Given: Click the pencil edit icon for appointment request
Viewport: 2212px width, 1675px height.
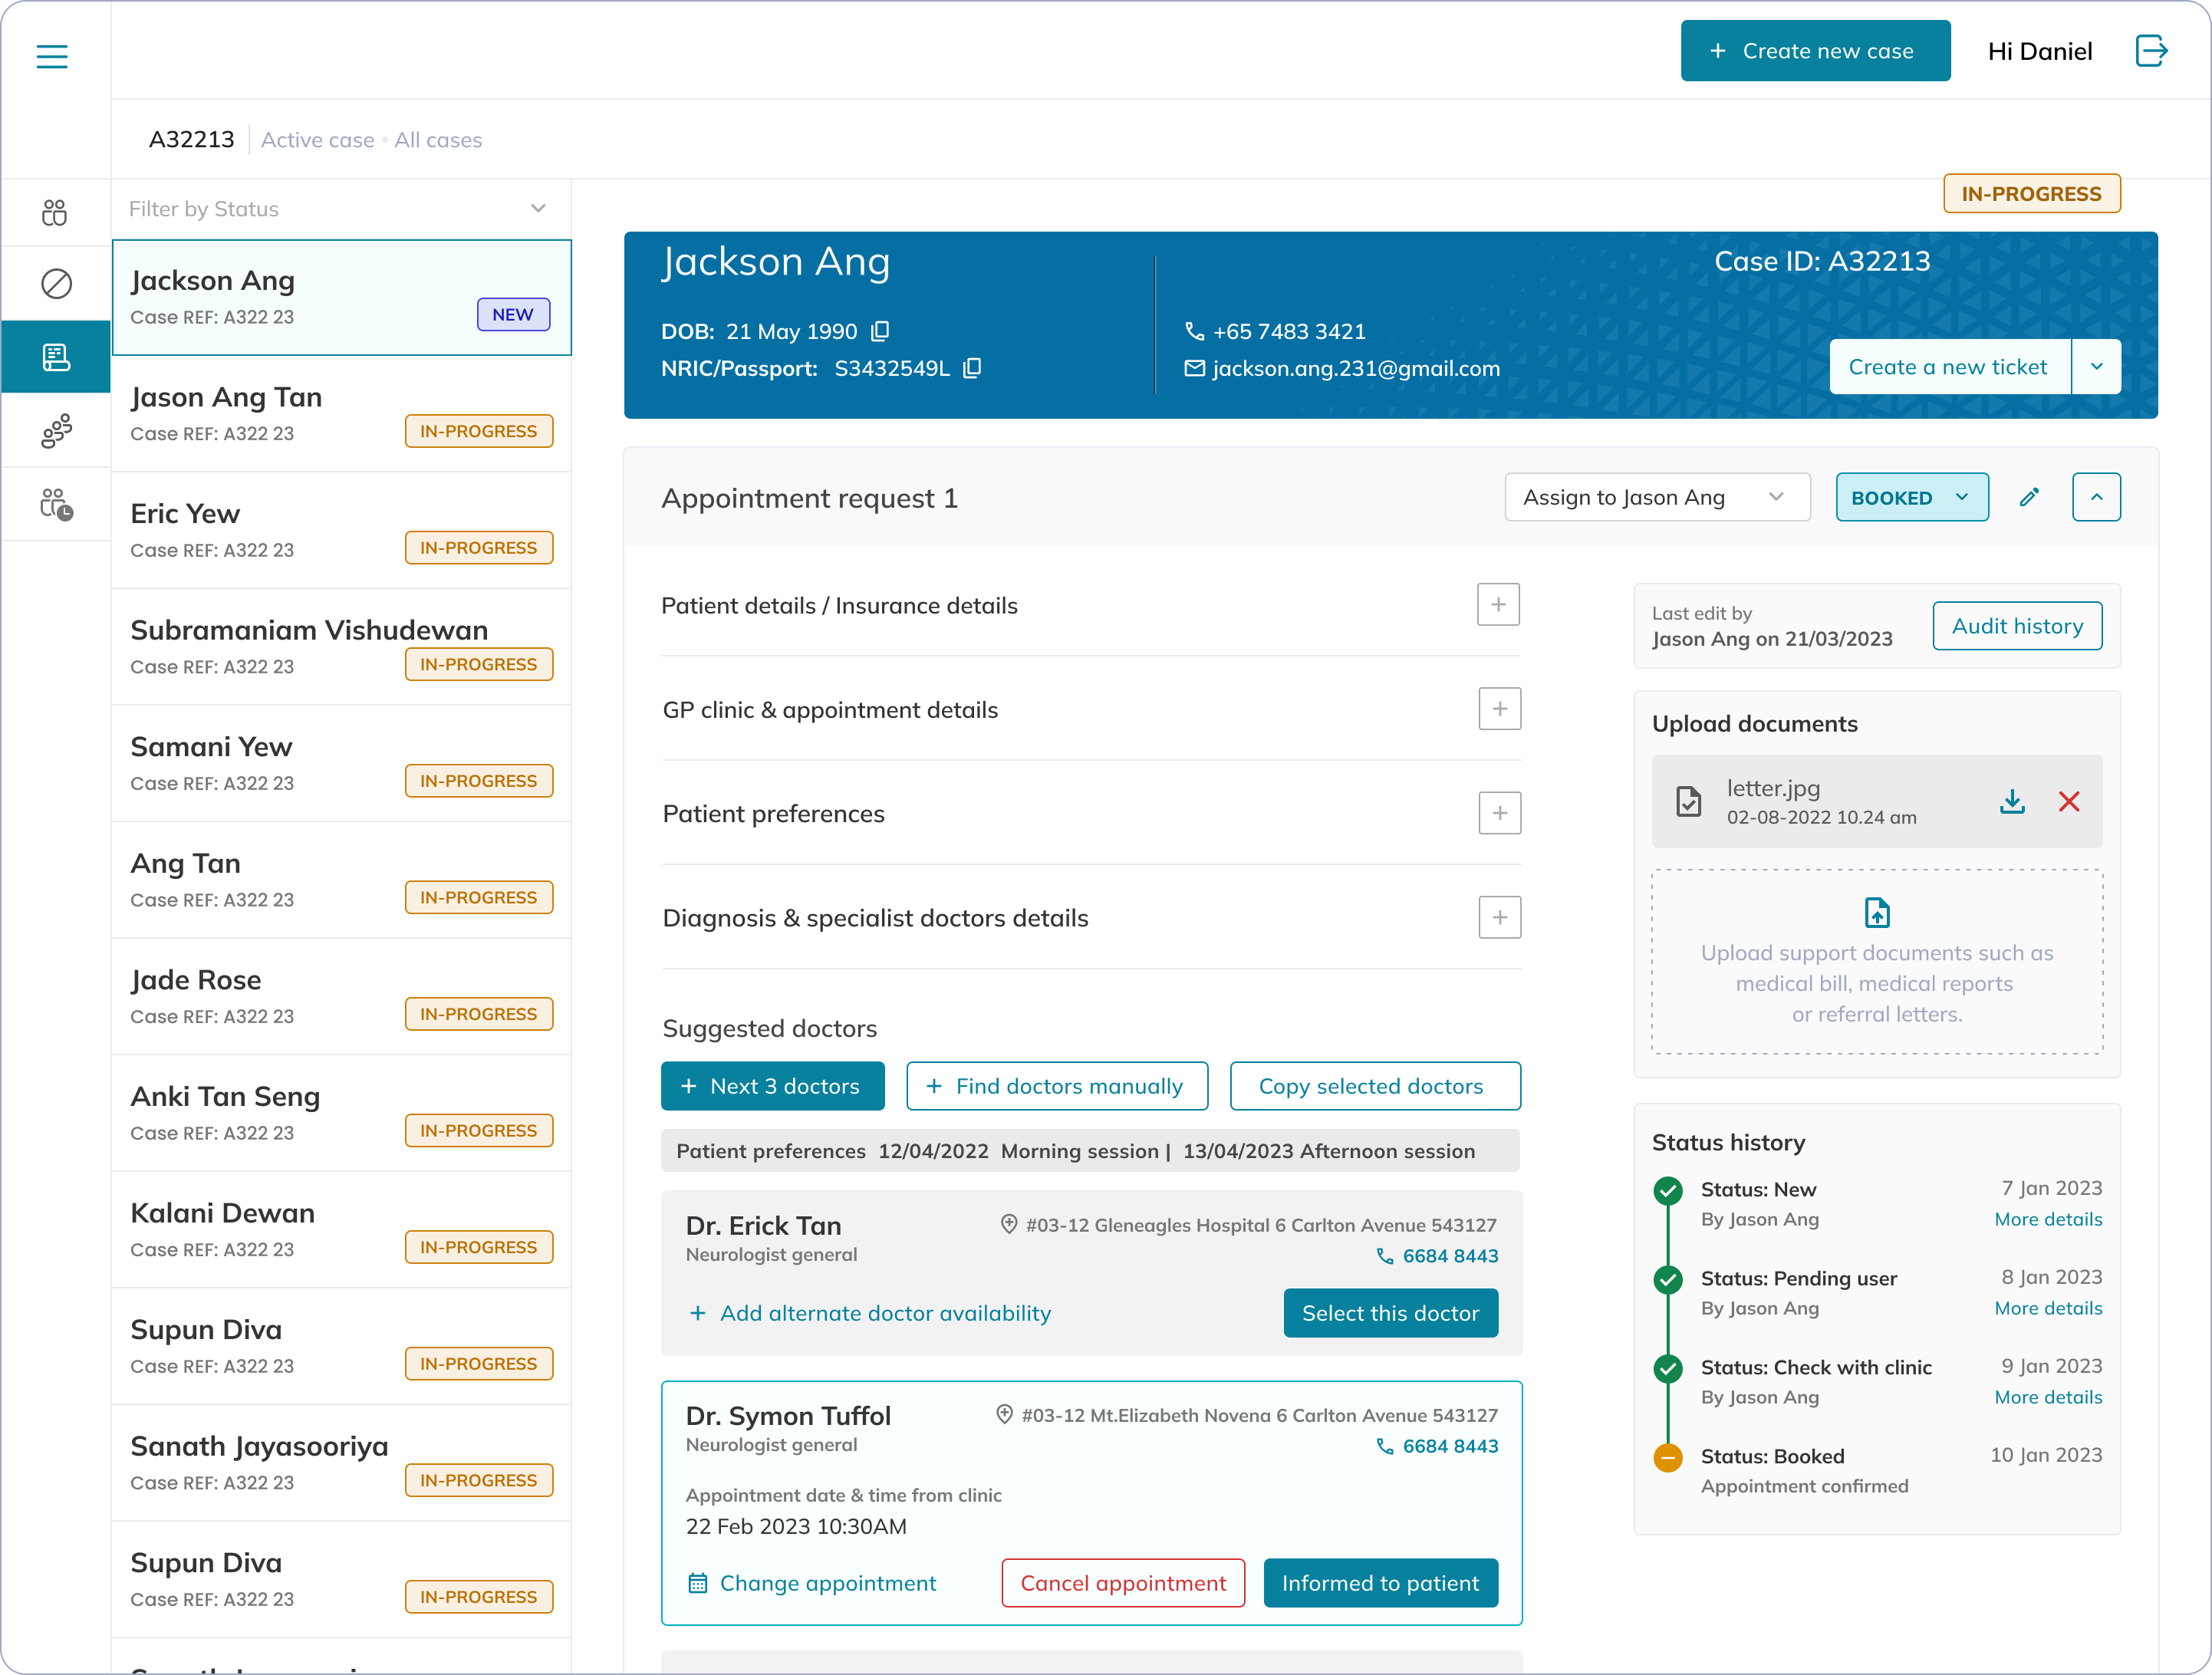Looking at the screenshot, I should coord(2029,497).
